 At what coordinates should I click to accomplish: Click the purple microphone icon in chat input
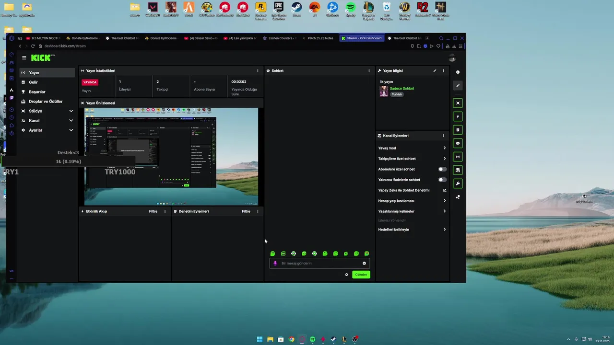coord(275,263)
